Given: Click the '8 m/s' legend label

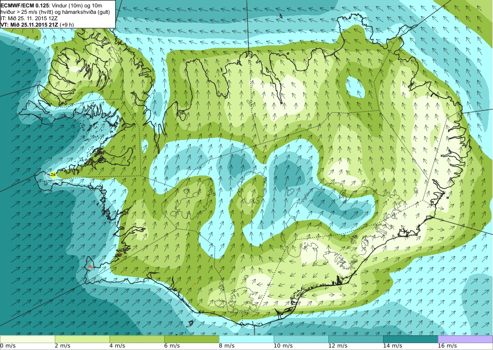Looking at the screenshot, I should click(227, 346).
